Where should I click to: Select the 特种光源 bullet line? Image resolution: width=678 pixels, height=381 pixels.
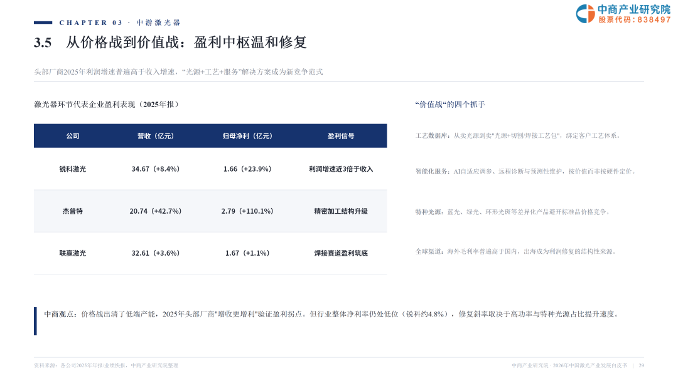[x=513, y=212]
